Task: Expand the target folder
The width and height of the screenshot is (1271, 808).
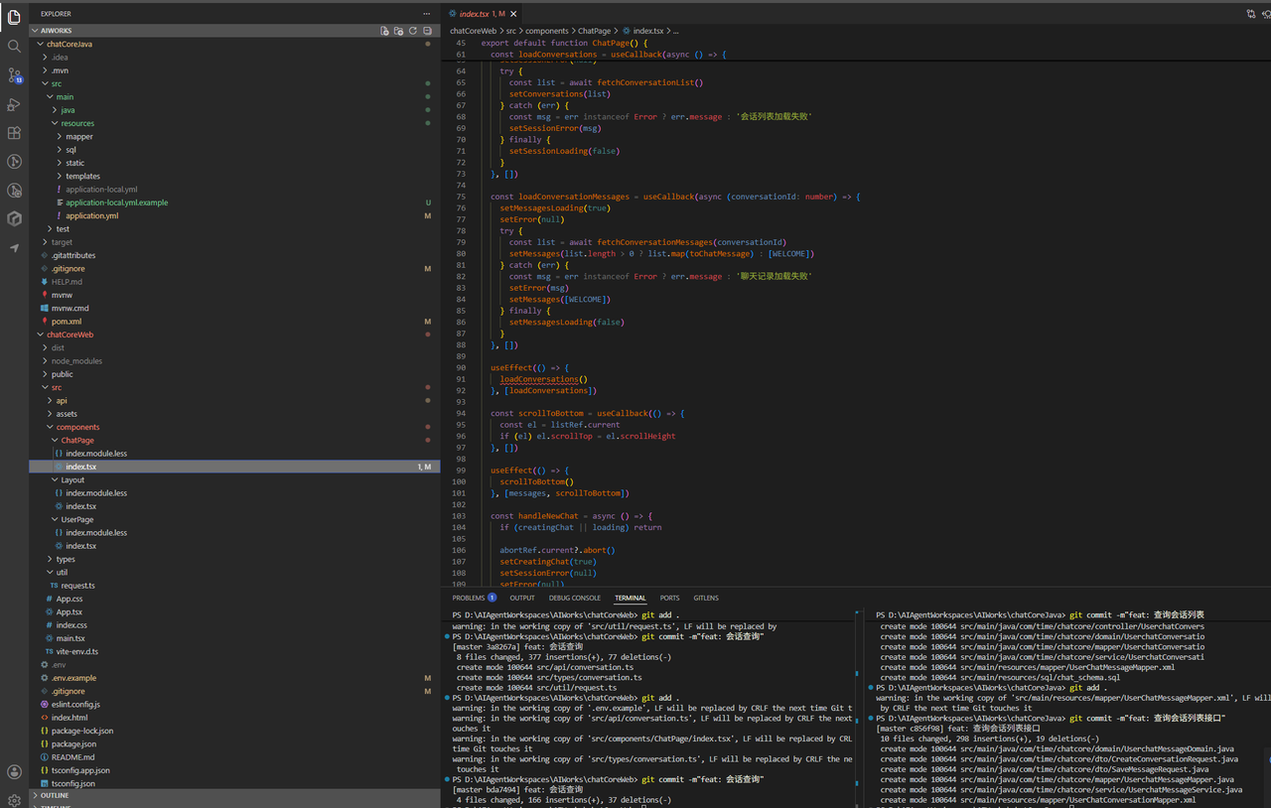Action: coord(62,242)
